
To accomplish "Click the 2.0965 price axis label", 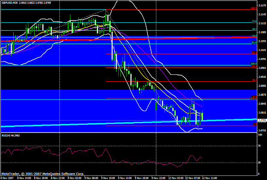I will tap(262, 68).
